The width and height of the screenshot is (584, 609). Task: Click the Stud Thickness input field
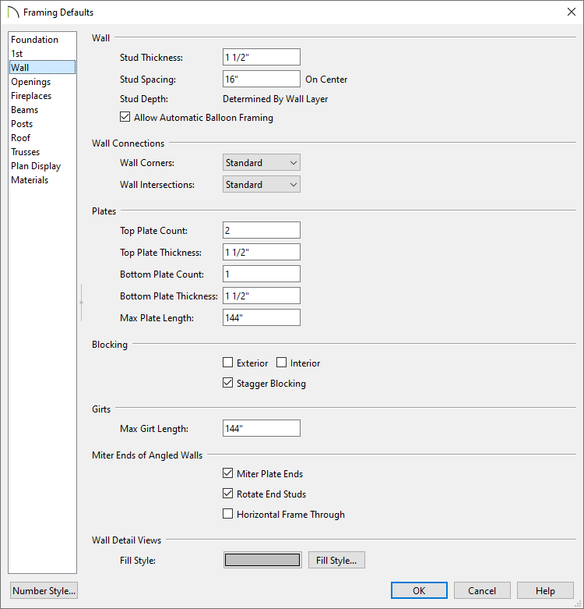(262, 57)
